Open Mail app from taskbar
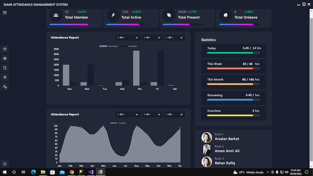313x176 pixels. coord(62,172)
